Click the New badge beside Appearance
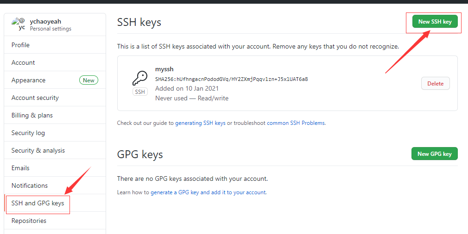468x234 pixels. (x=89, y=80)
